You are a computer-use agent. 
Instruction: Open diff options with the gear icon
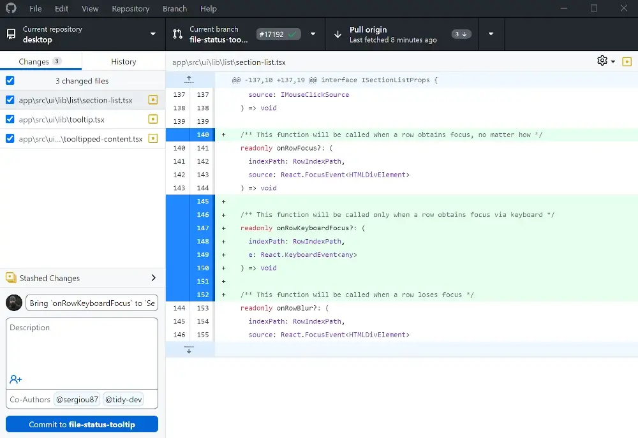point(602,61)
